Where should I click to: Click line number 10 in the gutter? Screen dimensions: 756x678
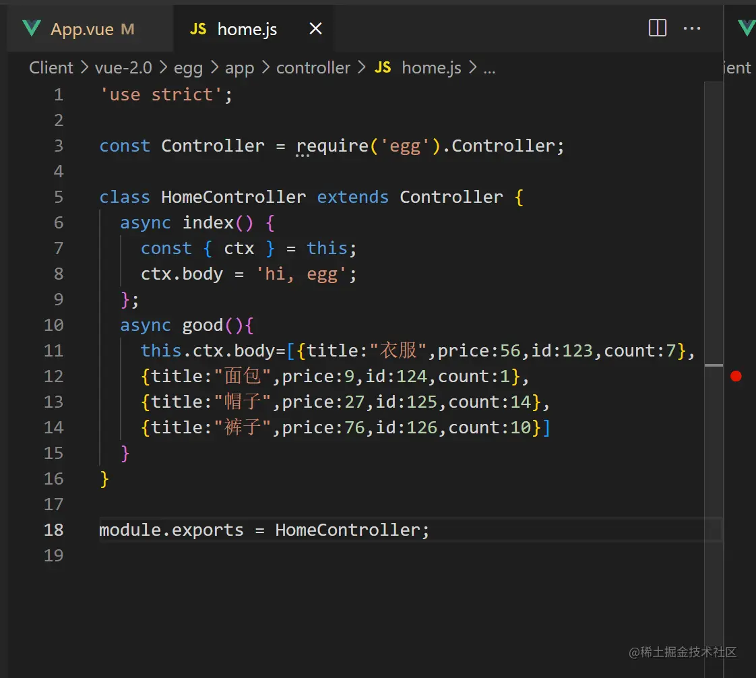coord(53,325)
